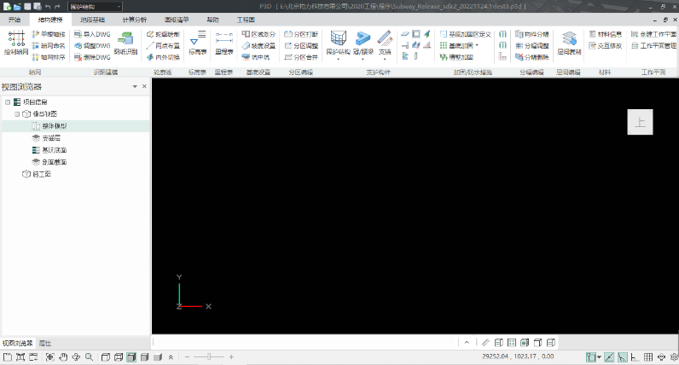Open the 坡度设置 slope settings

pos(258,45)
